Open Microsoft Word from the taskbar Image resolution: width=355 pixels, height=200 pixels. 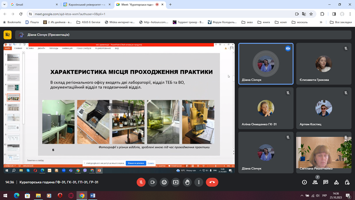click(x=92, y=195)
